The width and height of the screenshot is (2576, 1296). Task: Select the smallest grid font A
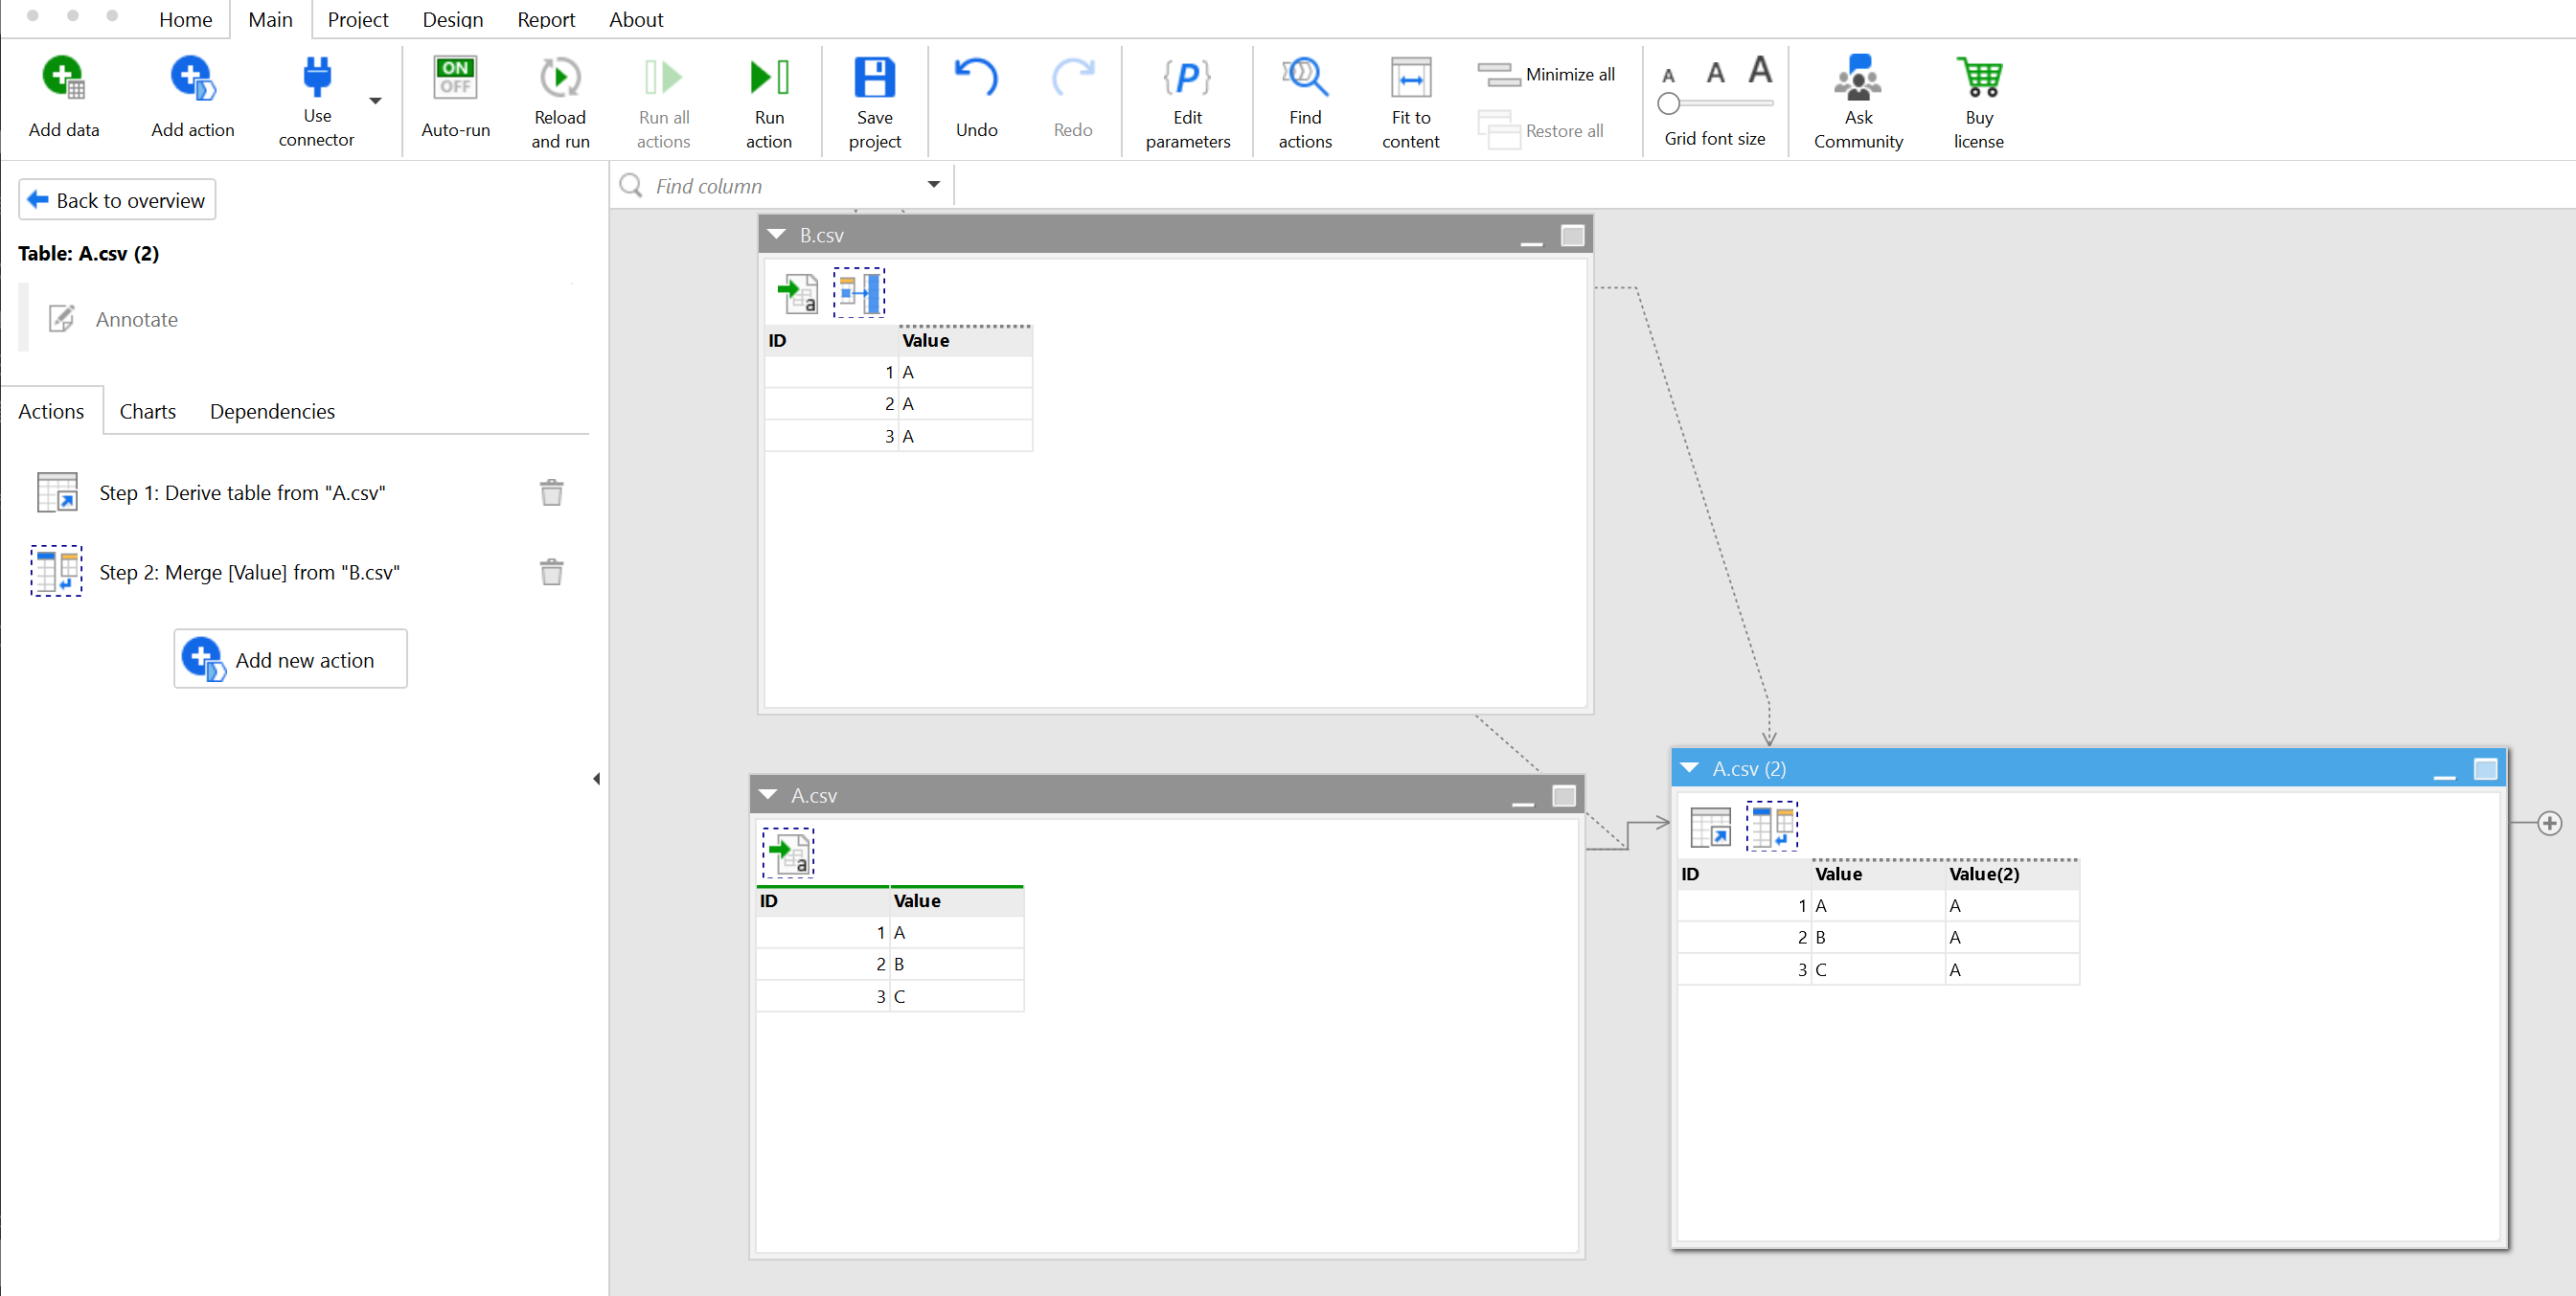click(1668, 76)
